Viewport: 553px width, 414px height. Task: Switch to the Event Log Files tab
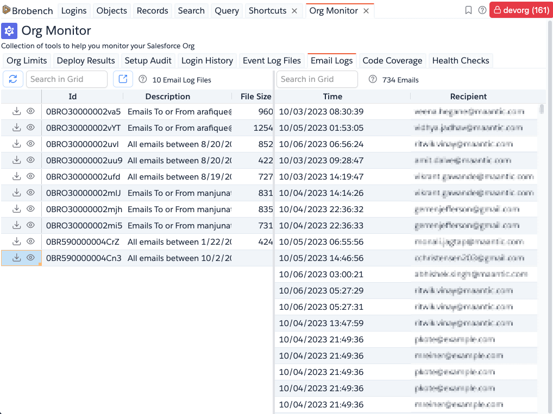[272, 61]
